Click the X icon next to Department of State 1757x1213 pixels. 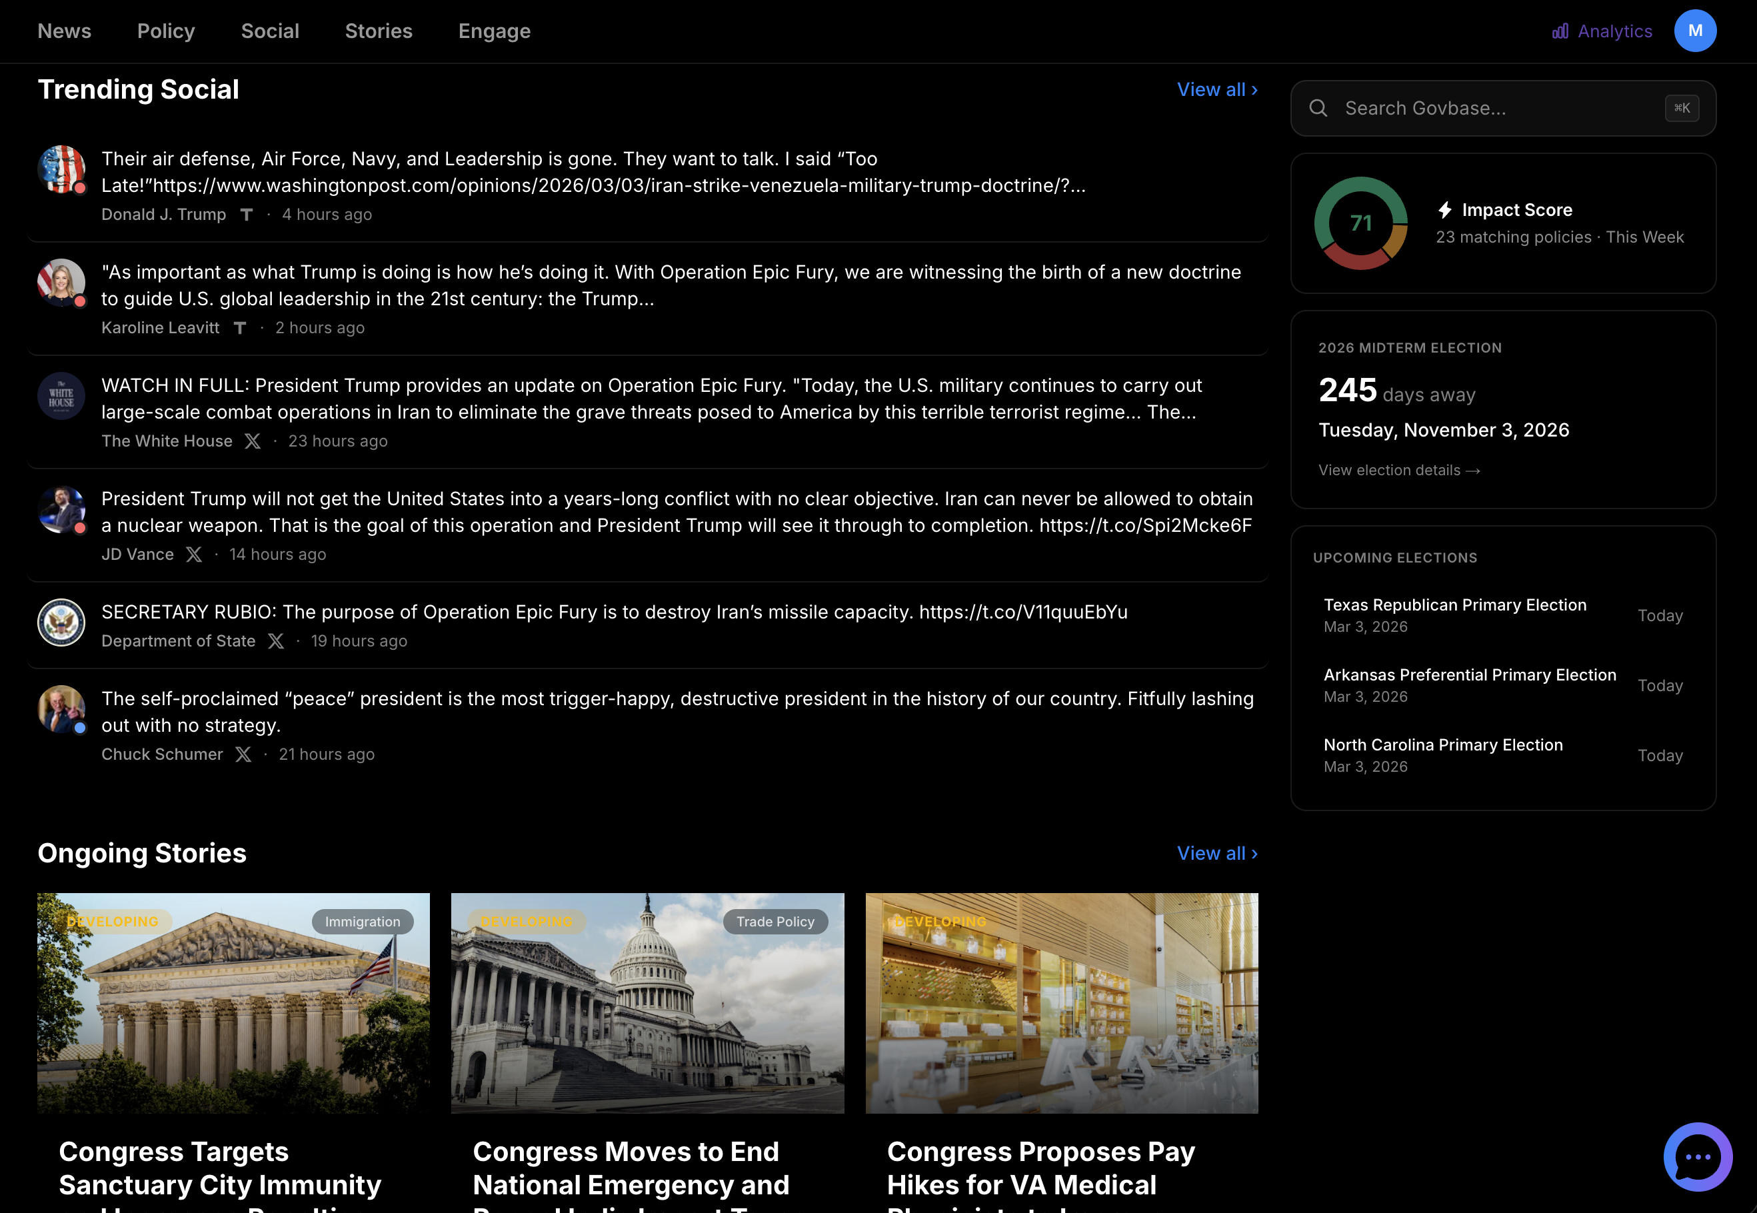(x=277, y=640)
